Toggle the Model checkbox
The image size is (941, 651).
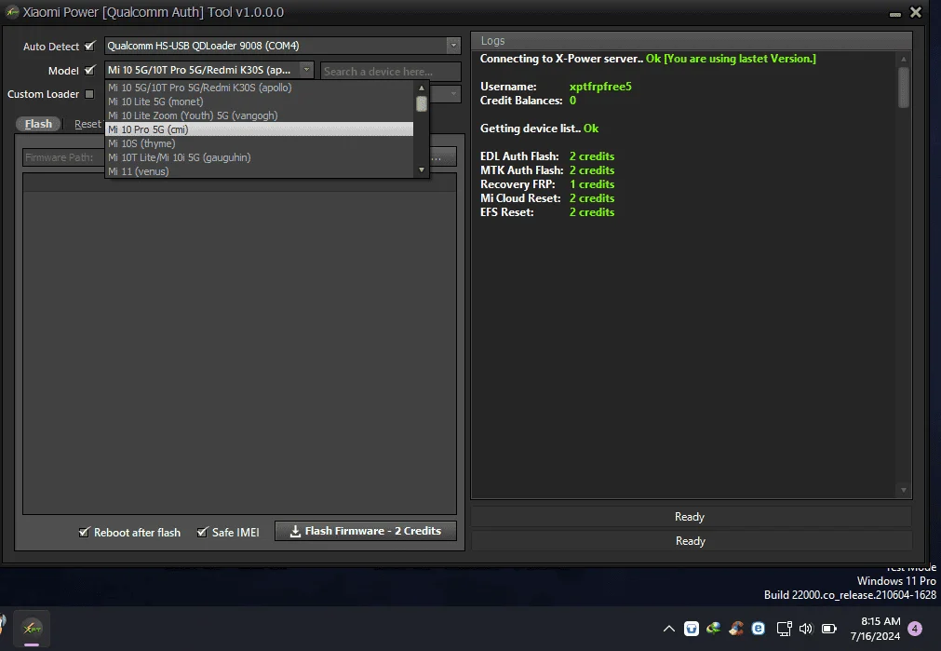[90, 70]
